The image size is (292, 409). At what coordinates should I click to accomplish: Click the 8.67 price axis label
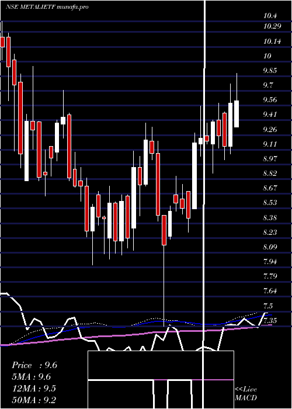[x=271, y=188]
